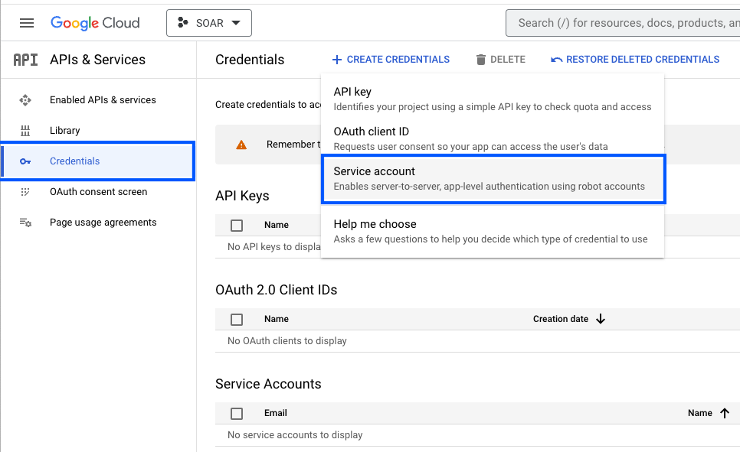This screenshot has width=740, height=452.
Task: Click the warning triangle icon
Action: [x=236, y=144]
